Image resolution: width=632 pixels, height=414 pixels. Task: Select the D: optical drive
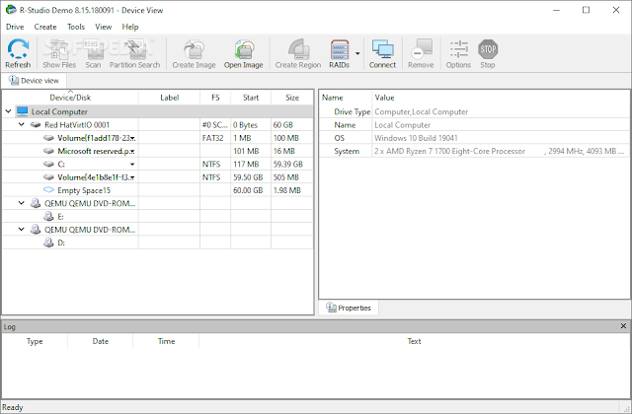[x=61, y=242]
